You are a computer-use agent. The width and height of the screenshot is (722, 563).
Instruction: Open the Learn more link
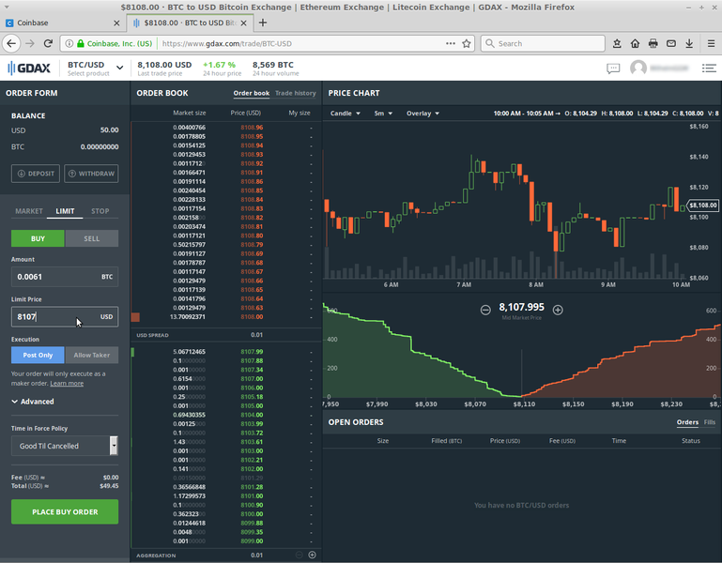(x=67, y=384)
